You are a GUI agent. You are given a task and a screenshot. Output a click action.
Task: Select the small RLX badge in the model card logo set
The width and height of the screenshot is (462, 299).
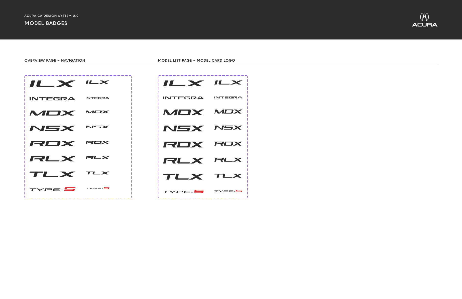(228, 160)
